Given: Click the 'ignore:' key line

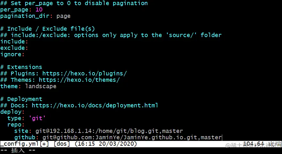Looking at the screenshot, I should [12, 54].
